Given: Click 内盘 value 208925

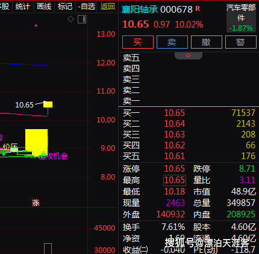Looking at the screenshot, I should click(241, 214).
